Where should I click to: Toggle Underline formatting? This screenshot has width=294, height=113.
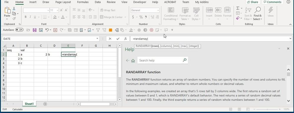tap(35, 17)
